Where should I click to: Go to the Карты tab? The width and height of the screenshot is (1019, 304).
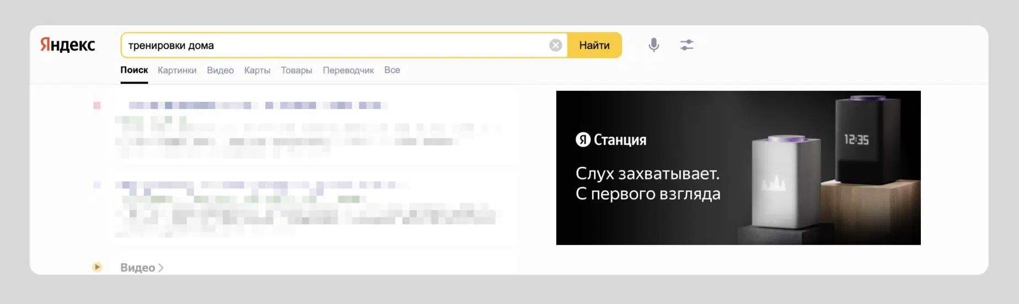pyautogui.click(x=257, y=70)
